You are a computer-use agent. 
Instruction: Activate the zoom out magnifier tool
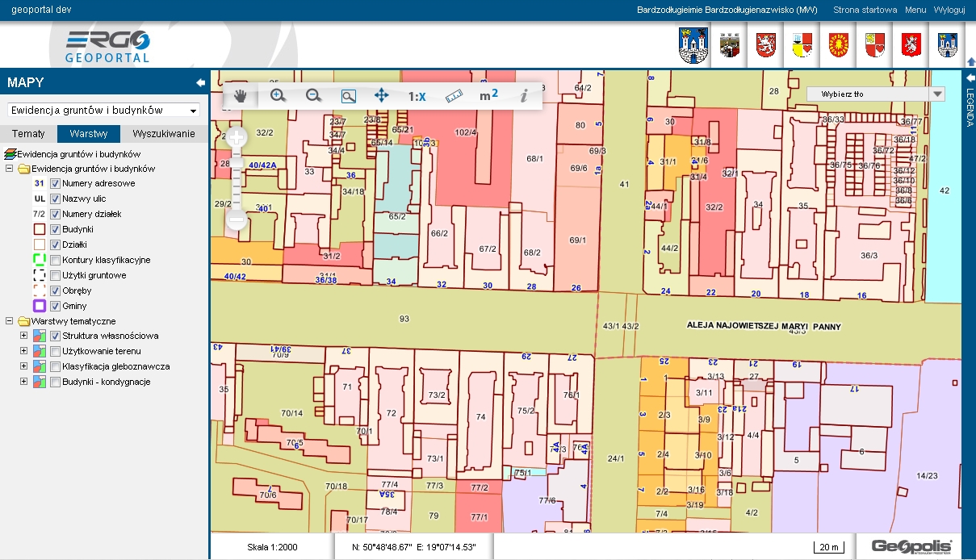tap(314, 95)
